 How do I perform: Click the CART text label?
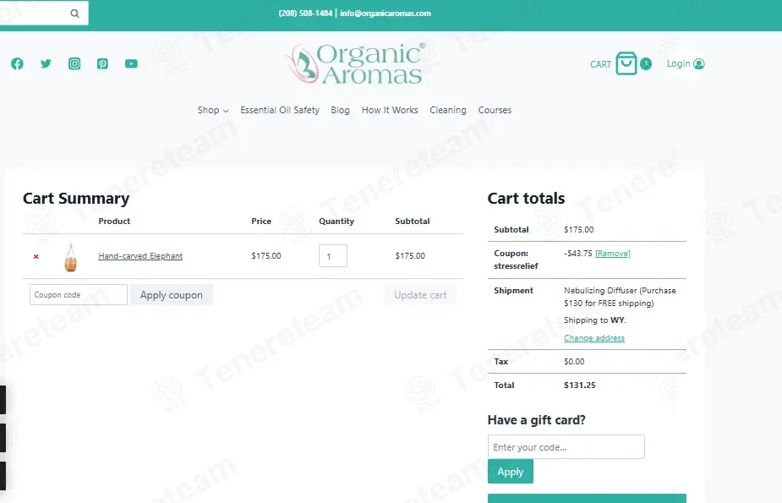[x=600, y=64]
